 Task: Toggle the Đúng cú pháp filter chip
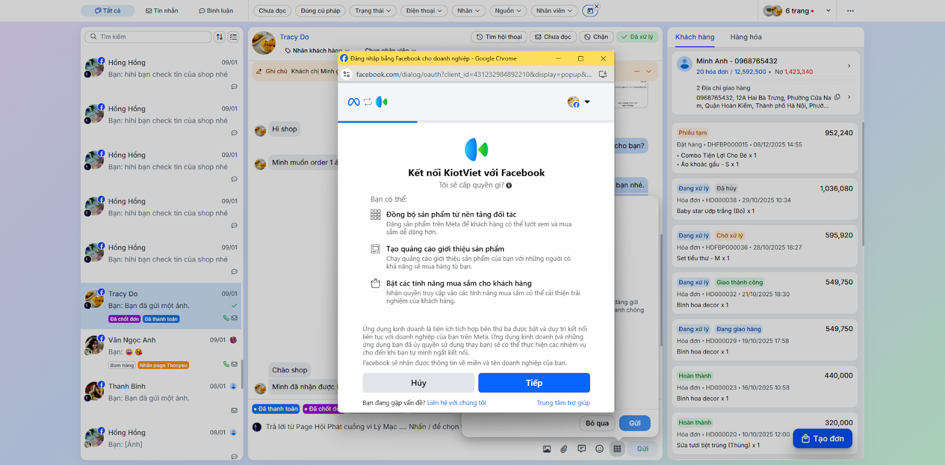click(x=321, y=11)
